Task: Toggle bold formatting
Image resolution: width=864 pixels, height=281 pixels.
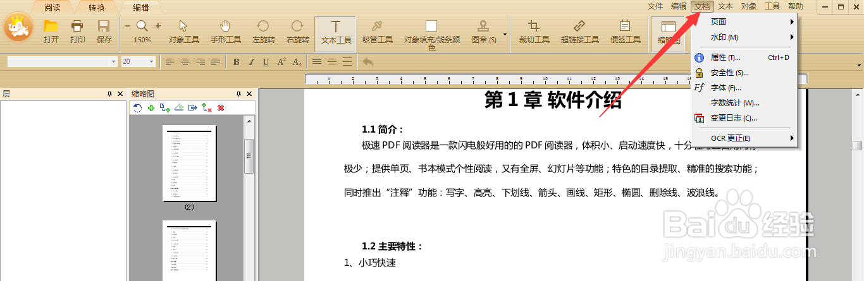Action: coord(236,62)
